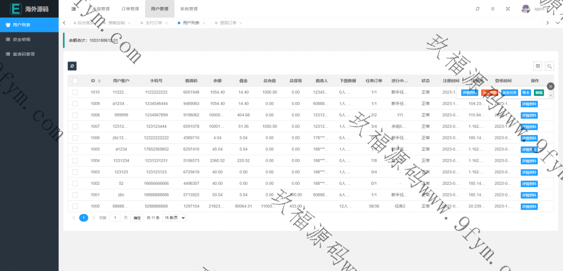The height and width of the screenshot is (271, 563).
Task: Check the select-all checkbox in table header
Action: [75, 81]
